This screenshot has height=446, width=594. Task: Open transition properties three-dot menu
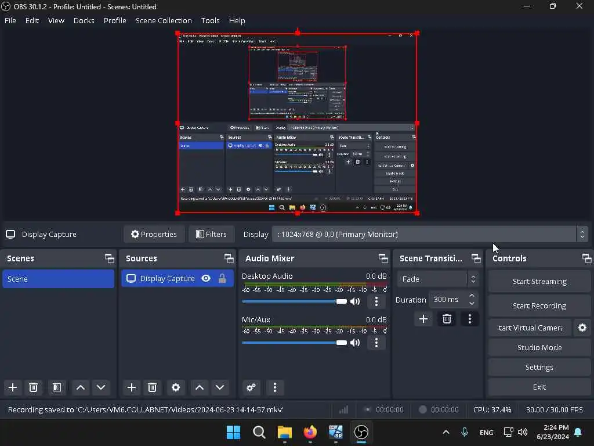pyautogui.click(x=470, y=319)
